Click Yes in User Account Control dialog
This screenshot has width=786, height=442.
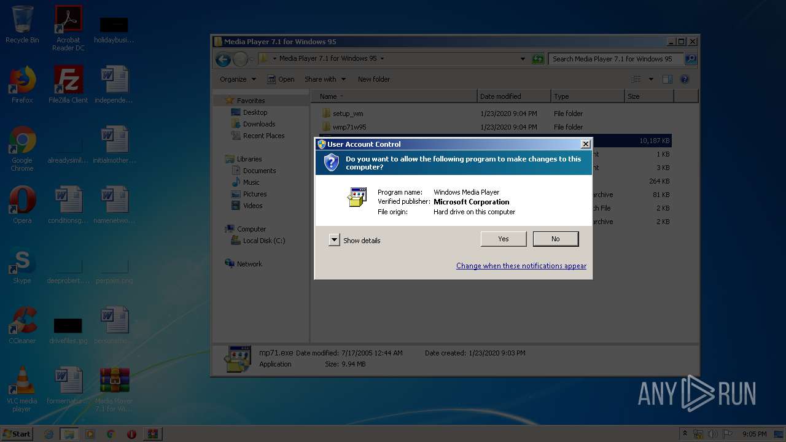[x=504, y=239]
